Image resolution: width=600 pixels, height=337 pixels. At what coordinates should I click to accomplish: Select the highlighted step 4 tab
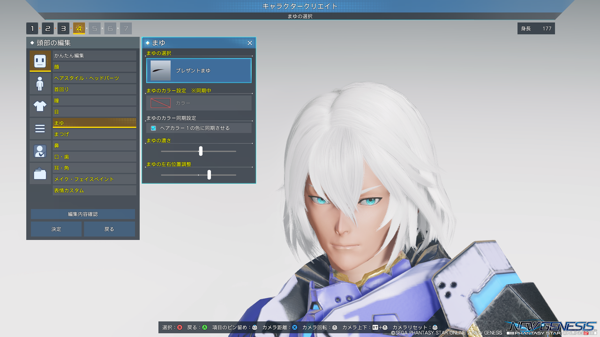(x=79, y=29)
